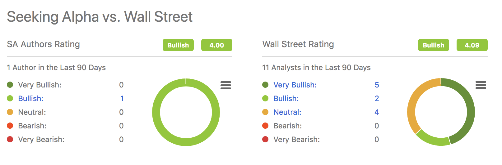Open the SA Authors chart hamburger menu
502x165 pixels.
(225, 85)
